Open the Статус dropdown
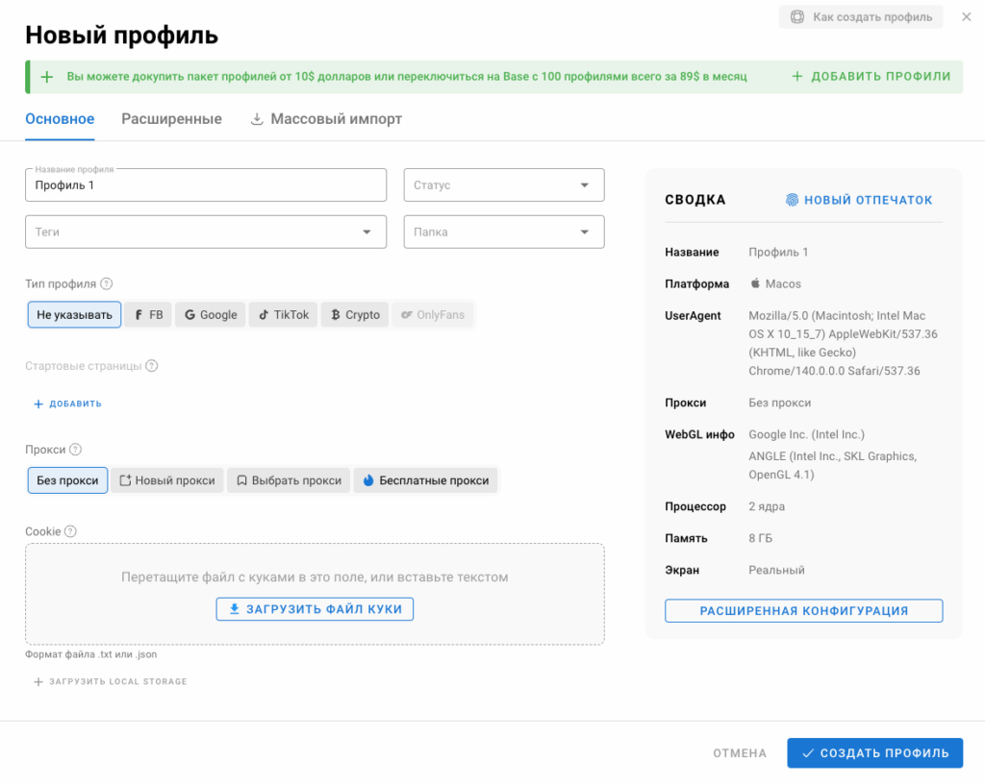 coord(504,185)
